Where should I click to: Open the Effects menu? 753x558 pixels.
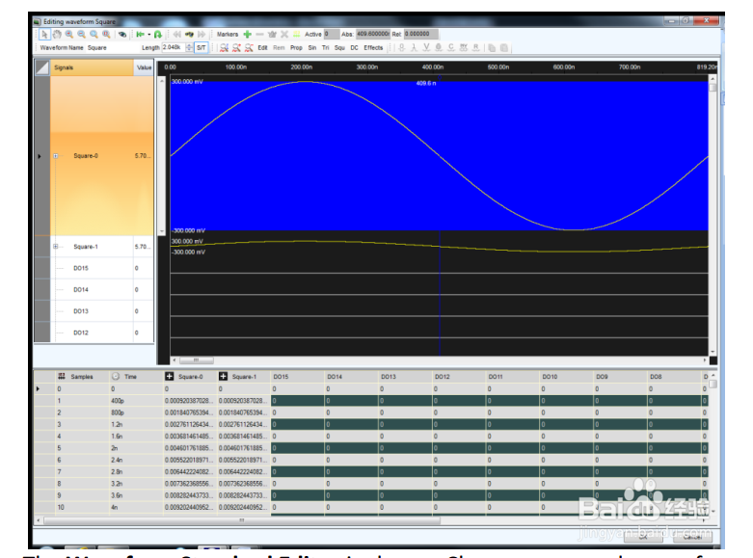click(373, 47)
